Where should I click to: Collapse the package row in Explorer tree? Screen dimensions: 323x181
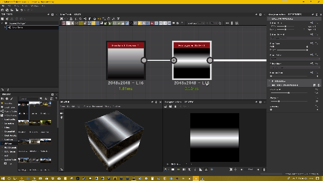(x=2, y=23)
